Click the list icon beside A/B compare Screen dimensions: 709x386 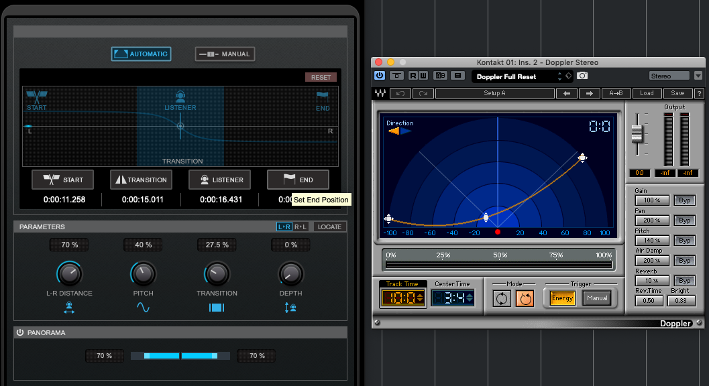[x=457, y=76]
